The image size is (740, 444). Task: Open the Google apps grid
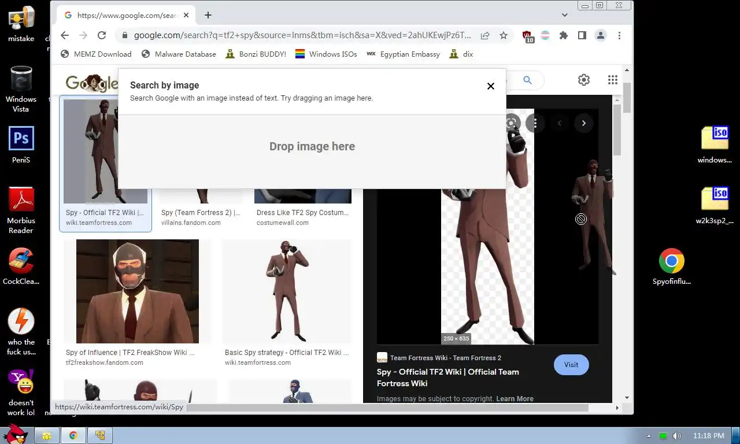click(x=613, y=80)
